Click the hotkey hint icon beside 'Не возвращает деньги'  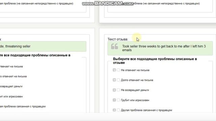(114, 90)
